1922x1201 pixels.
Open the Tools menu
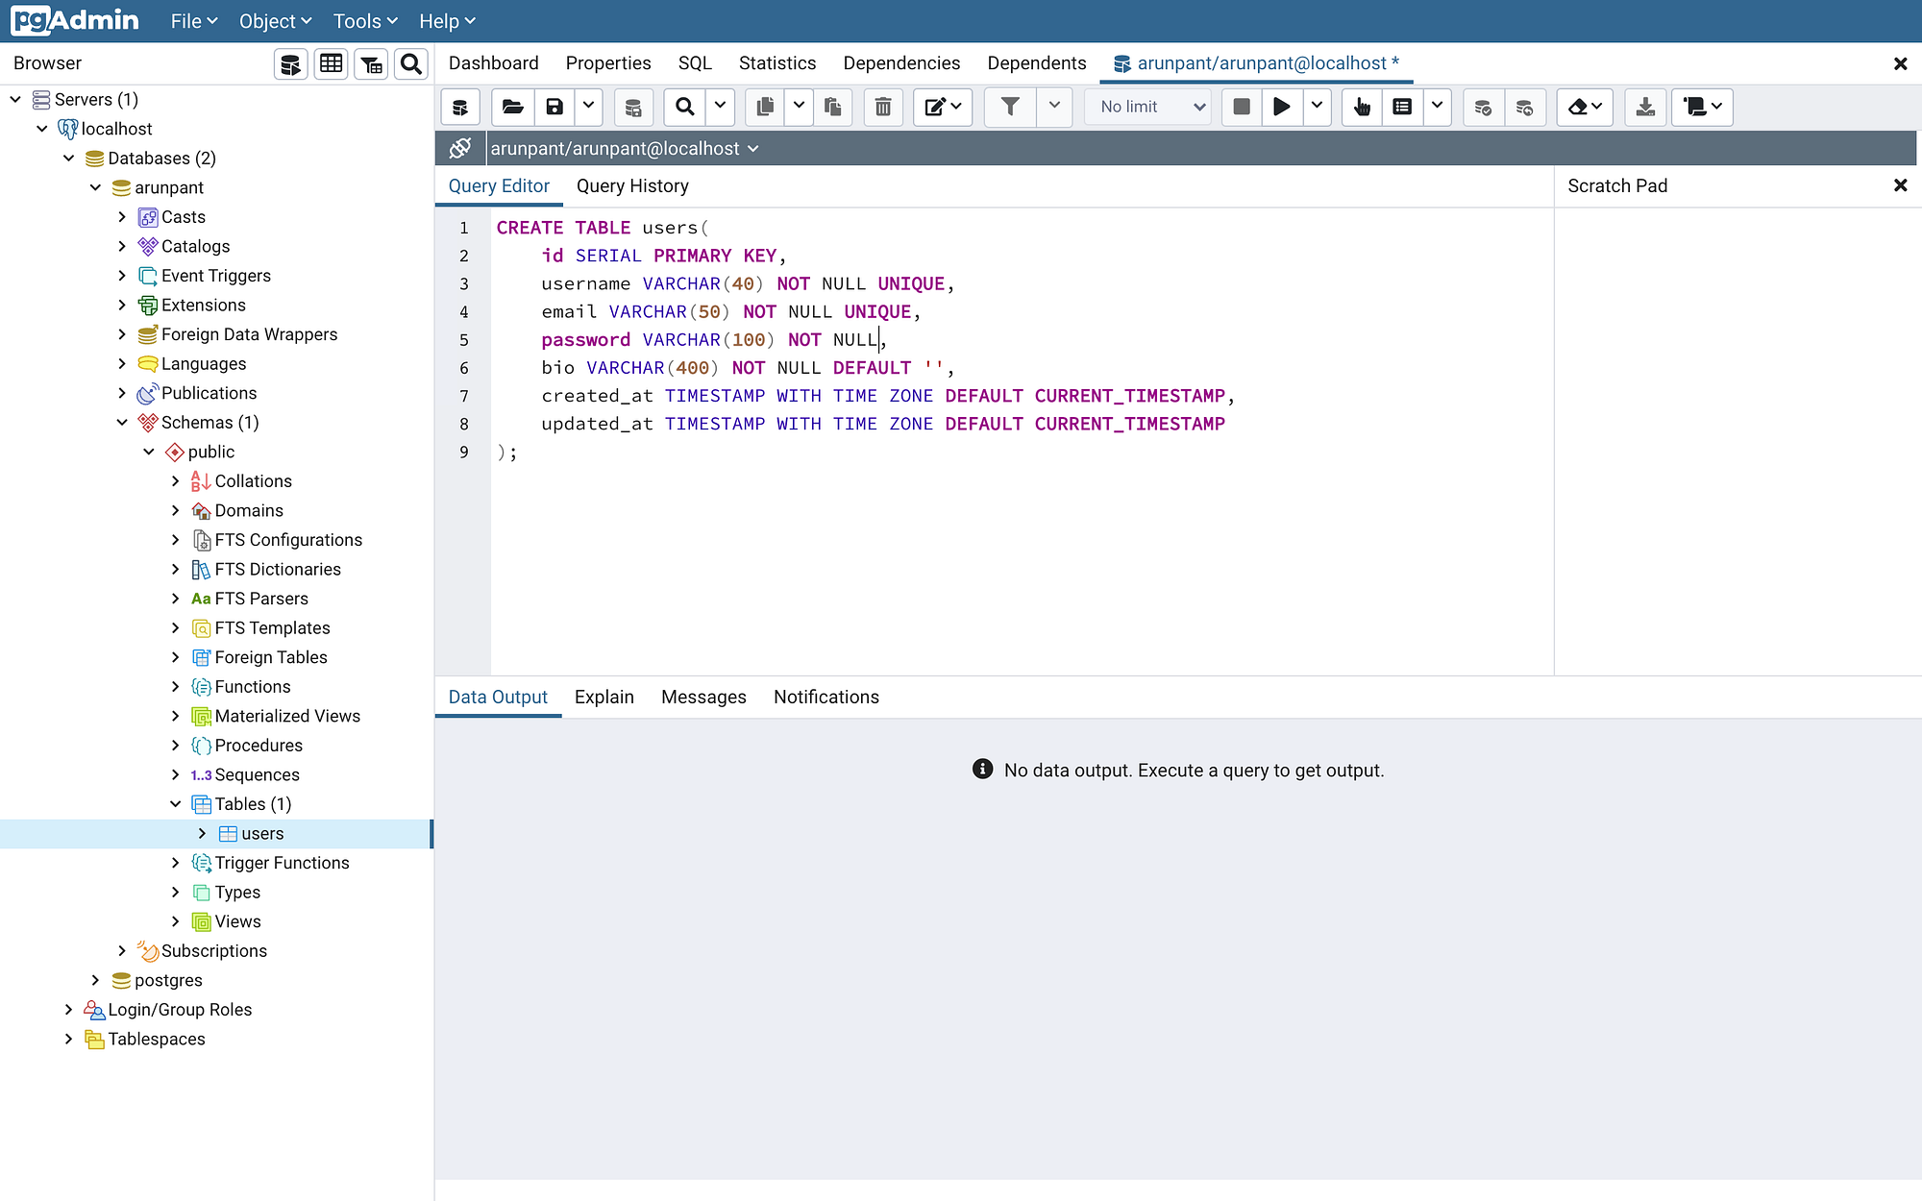point(363,20)
